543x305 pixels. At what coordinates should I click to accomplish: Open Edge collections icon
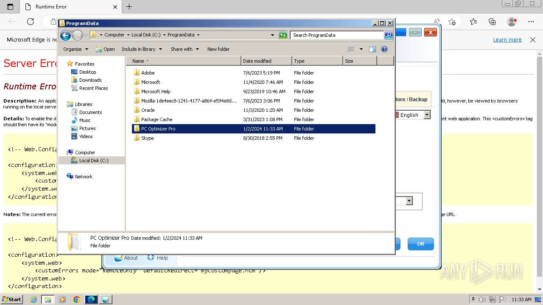492,22
